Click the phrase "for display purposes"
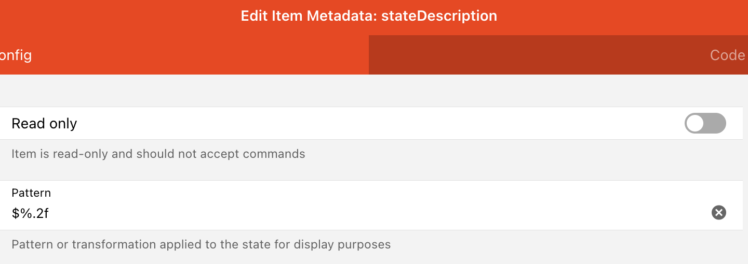This screenshot has height=264, width=748. pyautogui.click(x=334, y=244)
